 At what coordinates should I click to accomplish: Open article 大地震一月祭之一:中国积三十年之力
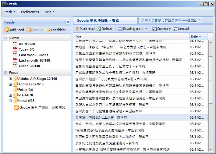tap(140, 47)
